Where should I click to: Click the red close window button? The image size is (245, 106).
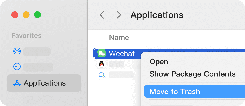(x=15, y=15)
